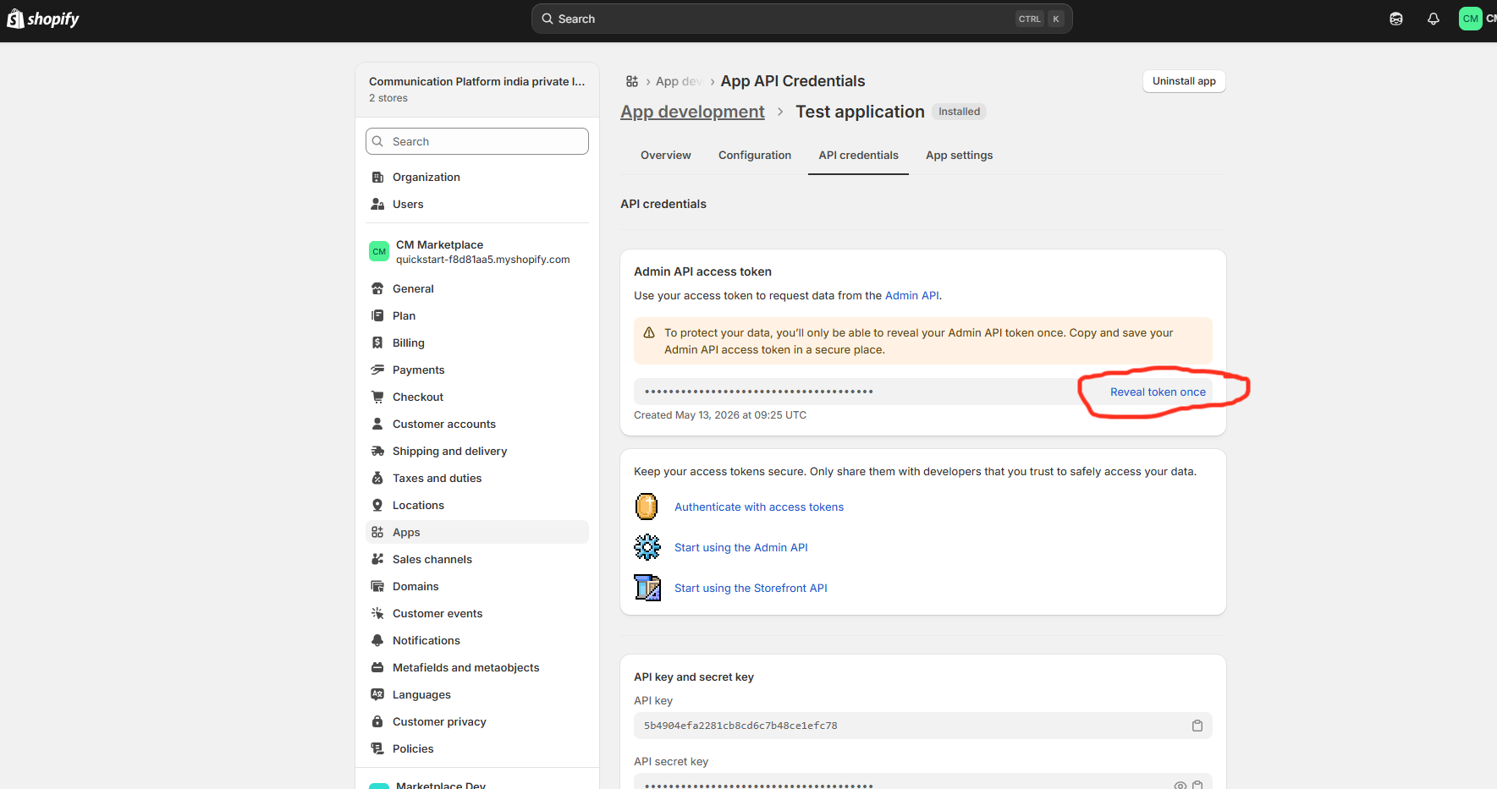
Task: Click the Uninstall app button
Action: [x=1184, y=81]
